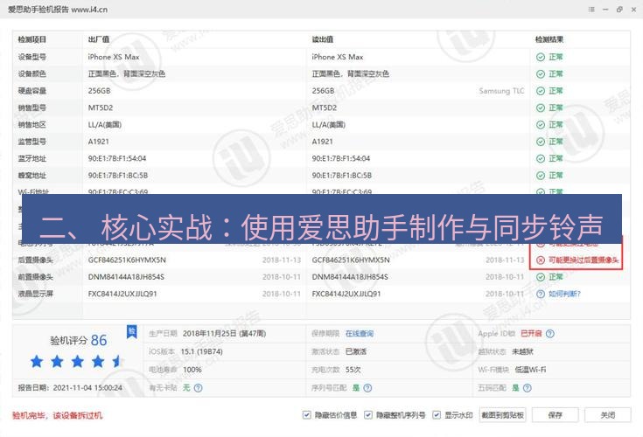Click the green check icon in 设备型号 row
643x437 pixels.
[x=541, y=57]
